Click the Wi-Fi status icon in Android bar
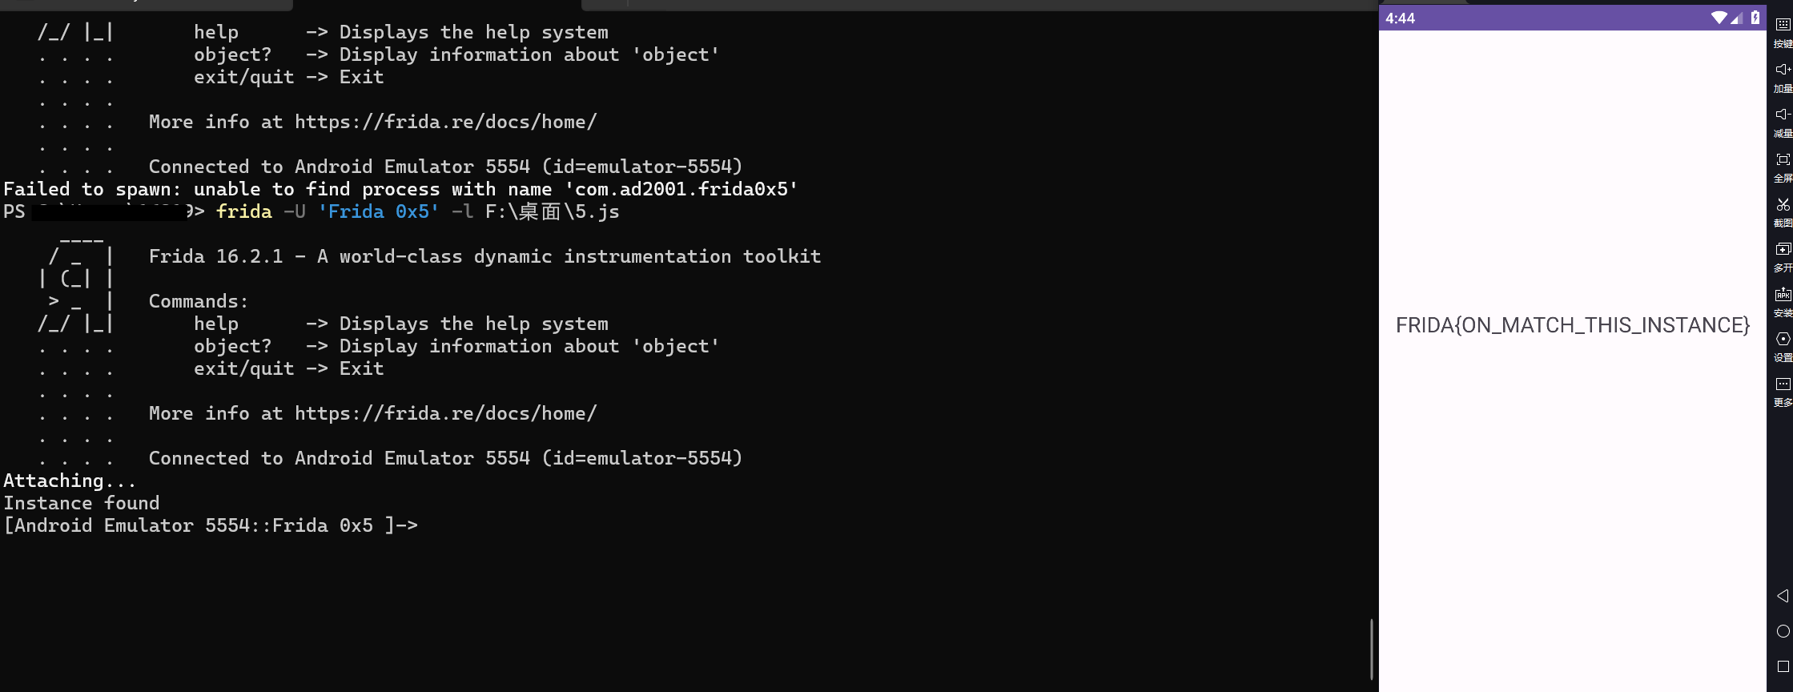This screenshot has height=692, width=1793. (1719, 18)
